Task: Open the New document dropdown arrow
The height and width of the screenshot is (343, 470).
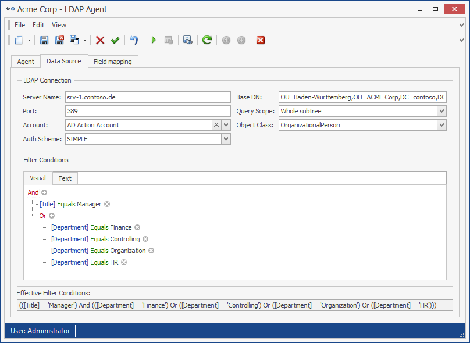Action: pyautogui.click(x=29, y=40)
